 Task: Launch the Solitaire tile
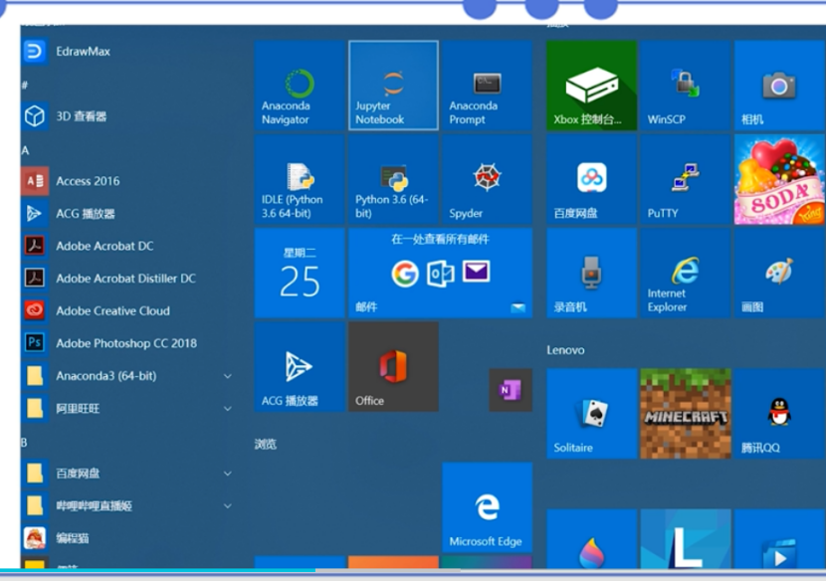click(591, 414)
